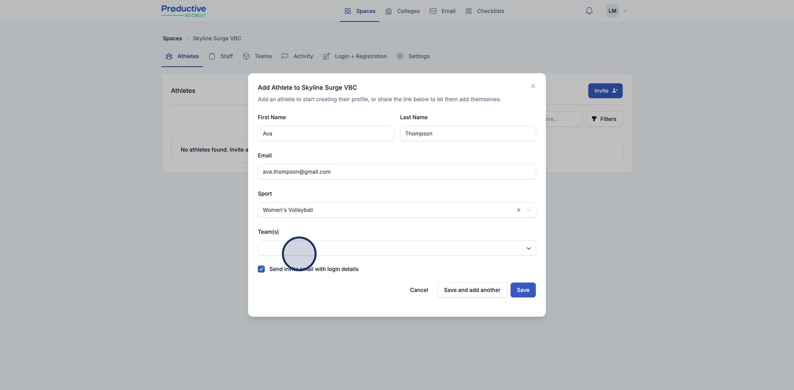Viewport: 794px width, 390px height.
Task: Close the Add Athlete dialog
Action: pos(533,86)
